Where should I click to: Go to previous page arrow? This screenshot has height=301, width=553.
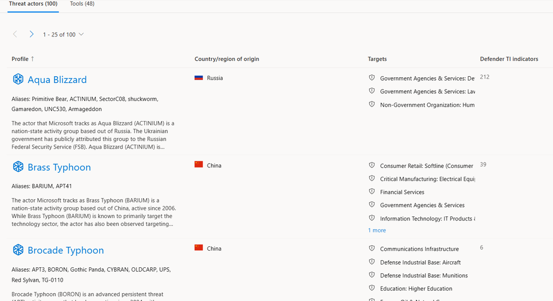[x=15, y=34]
